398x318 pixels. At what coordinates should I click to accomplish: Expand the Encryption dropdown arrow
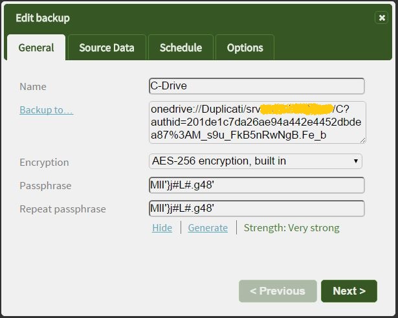click(x=355, y=161)
